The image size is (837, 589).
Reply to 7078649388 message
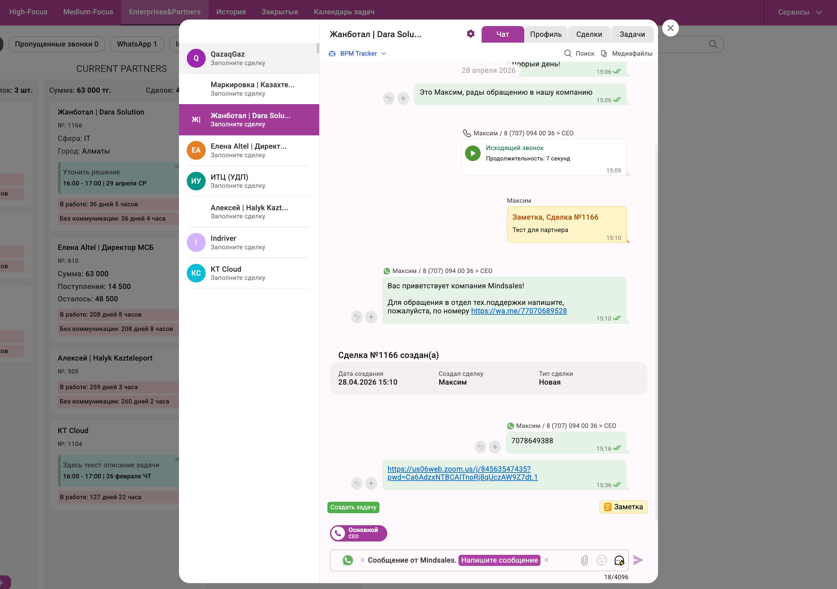(480, 447)
